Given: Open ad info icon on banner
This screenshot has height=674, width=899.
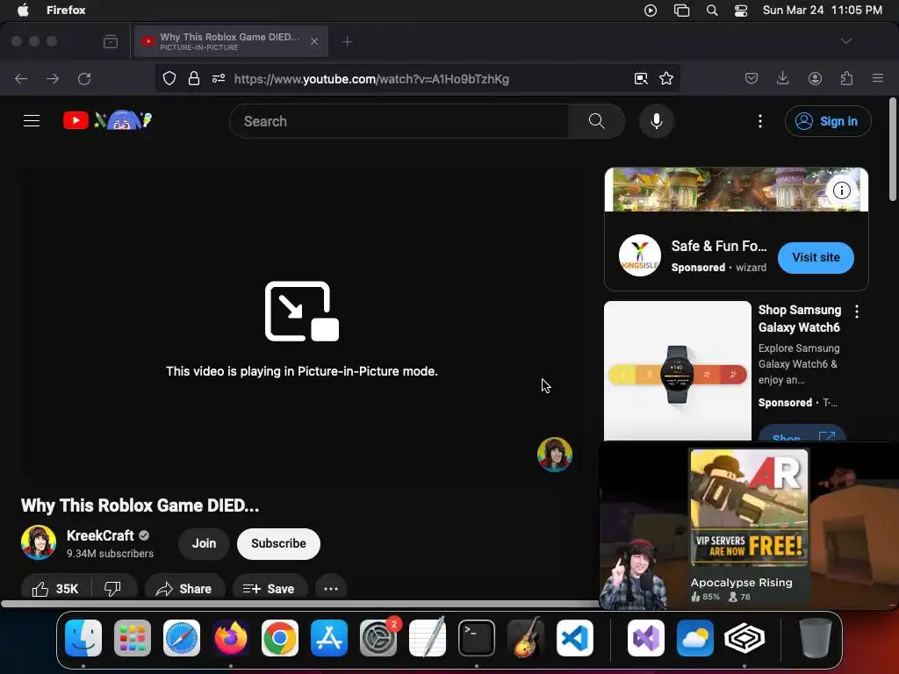Looking at the screenshot, I should [842, 190].
